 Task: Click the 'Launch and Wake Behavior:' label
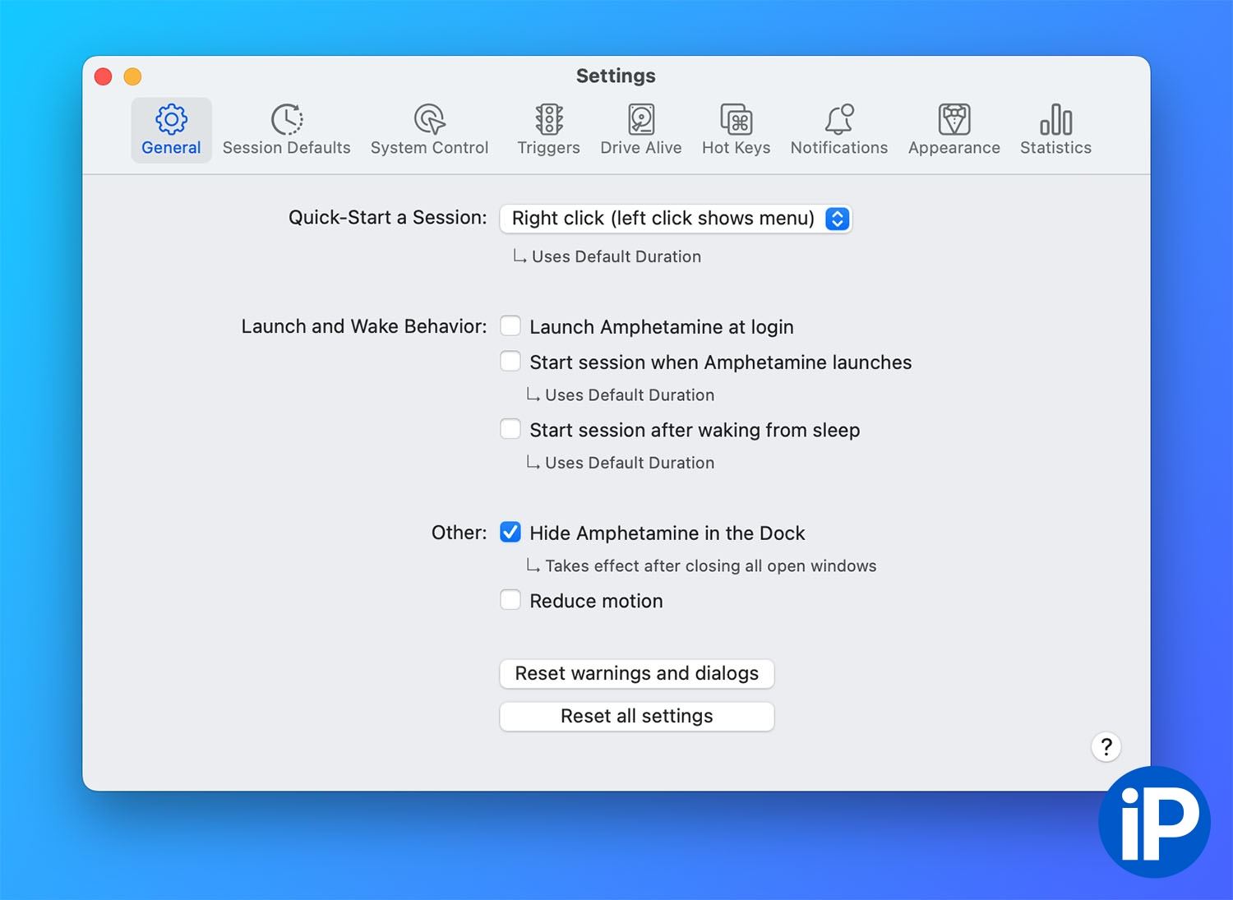(364, 326)
